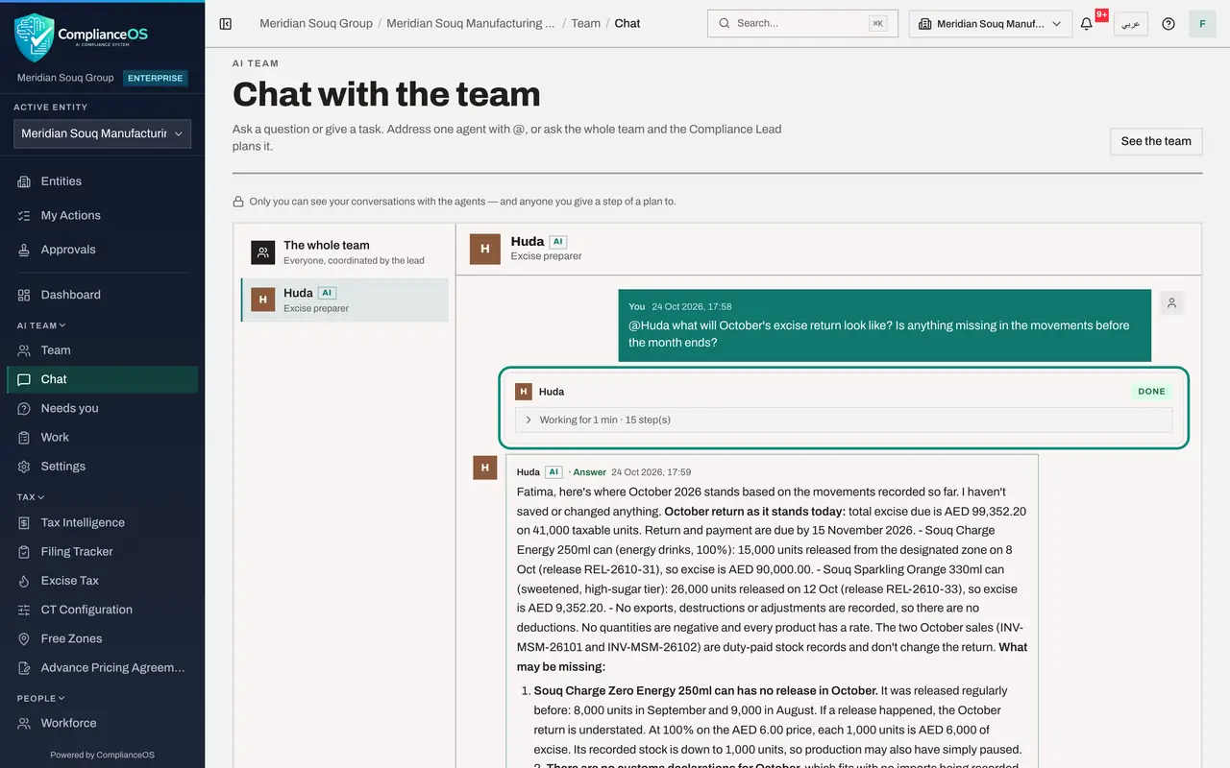Click the Work clipboard icon
This screenshot has width=1230, height=768.
click(x=24, y=437)
